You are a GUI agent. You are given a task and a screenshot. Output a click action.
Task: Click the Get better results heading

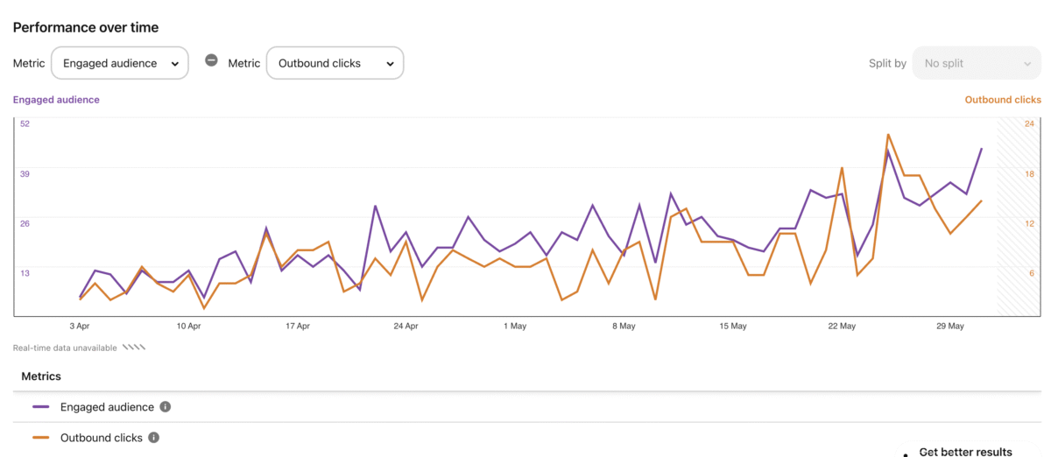(x=965, y=452)
